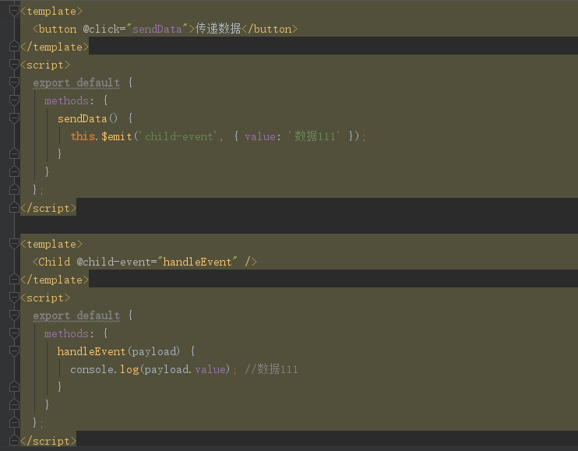
Task: Click the sendData() method definition name
Action: pos(83,118)
